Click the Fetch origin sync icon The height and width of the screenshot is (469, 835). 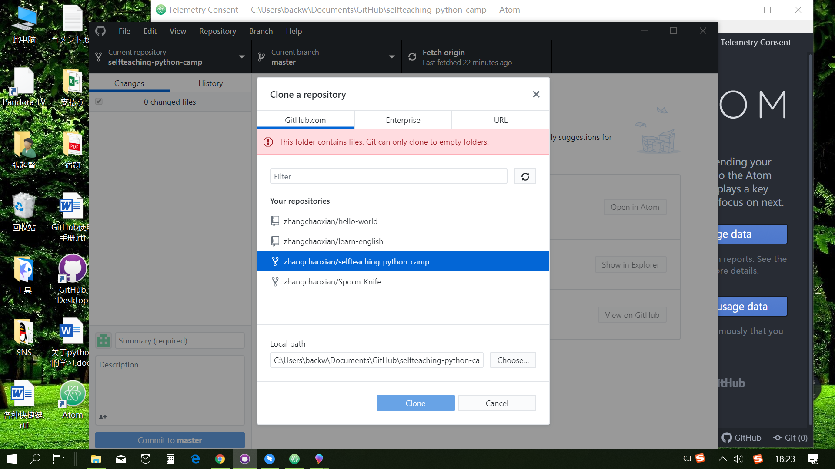click(412, 57)
